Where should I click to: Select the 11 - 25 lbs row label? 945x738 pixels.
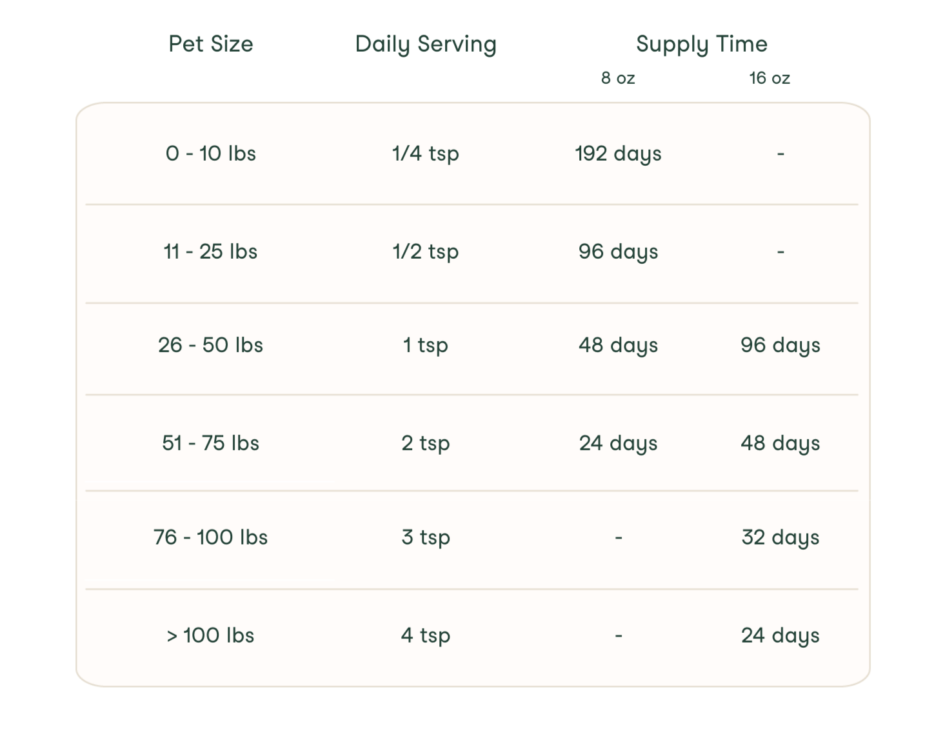210,252
